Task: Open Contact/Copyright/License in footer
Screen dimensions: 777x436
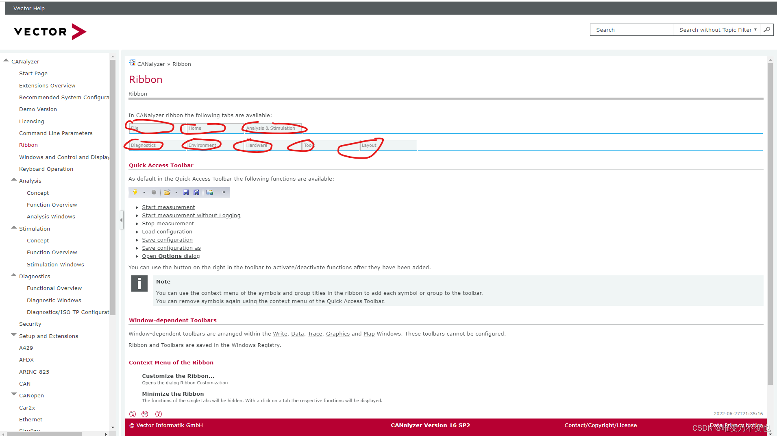Action: pyautogui.click(x=601, y=425)
